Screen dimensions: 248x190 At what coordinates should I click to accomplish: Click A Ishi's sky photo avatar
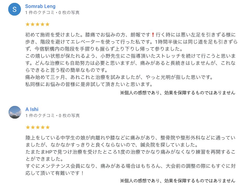click(15, 112)
